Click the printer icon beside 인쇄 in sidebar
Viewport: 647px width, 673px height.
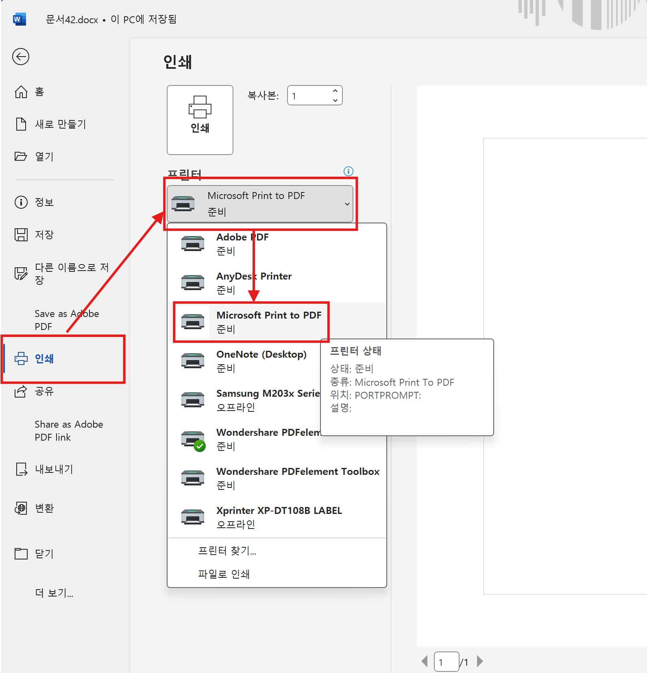(21, 358)
